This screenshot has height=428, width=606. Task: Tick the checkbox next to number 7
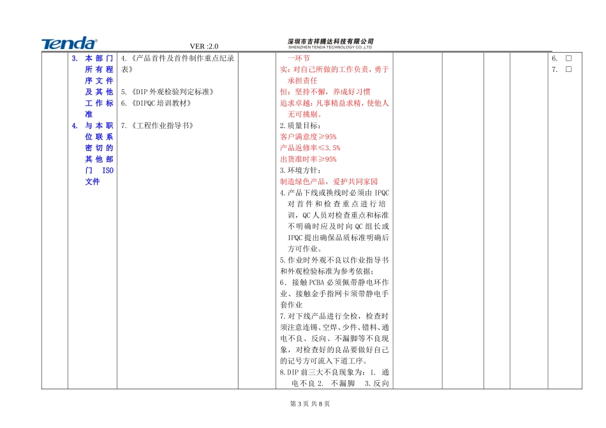point(568,69)
